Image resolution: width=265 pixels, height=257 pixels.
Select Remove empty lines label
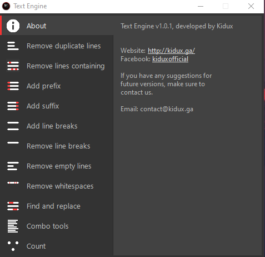(x=59, y=166)
